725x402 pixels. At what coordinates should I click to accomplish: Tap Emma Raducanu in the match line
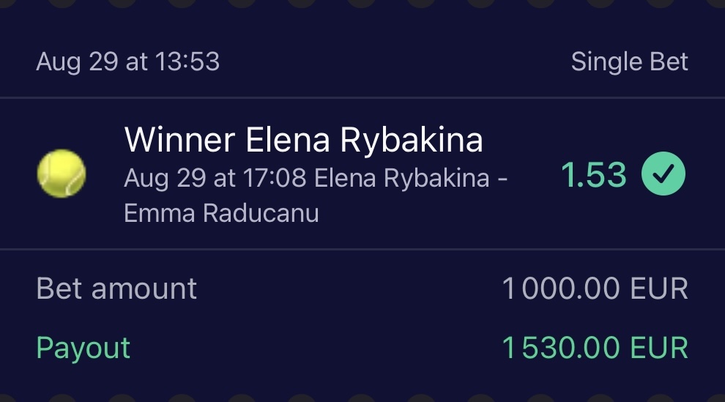click(221, 213)
